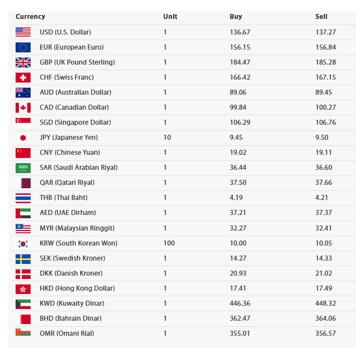Select the USD (U.S. Dollar) label
This screenshot has height=348, width=356.
point(65,32)
